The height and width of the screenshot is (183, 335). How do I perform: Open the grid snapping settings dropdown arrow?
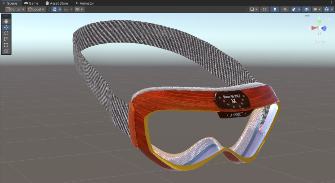coord(71,9)
